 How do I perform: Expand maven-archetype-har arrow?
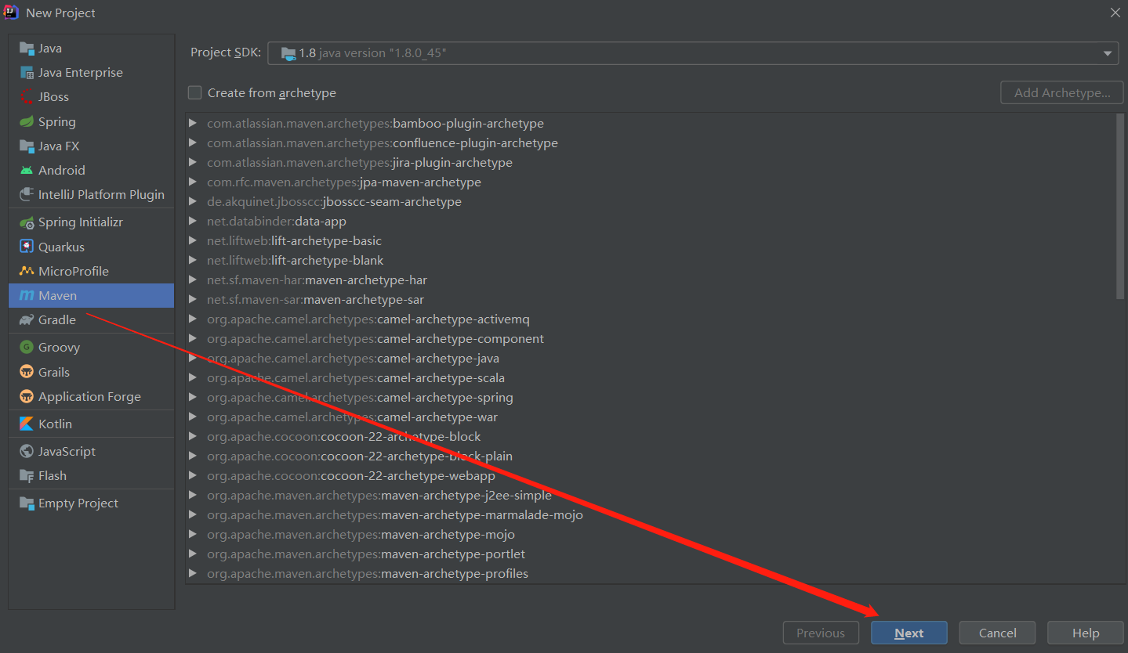(193, 280)
